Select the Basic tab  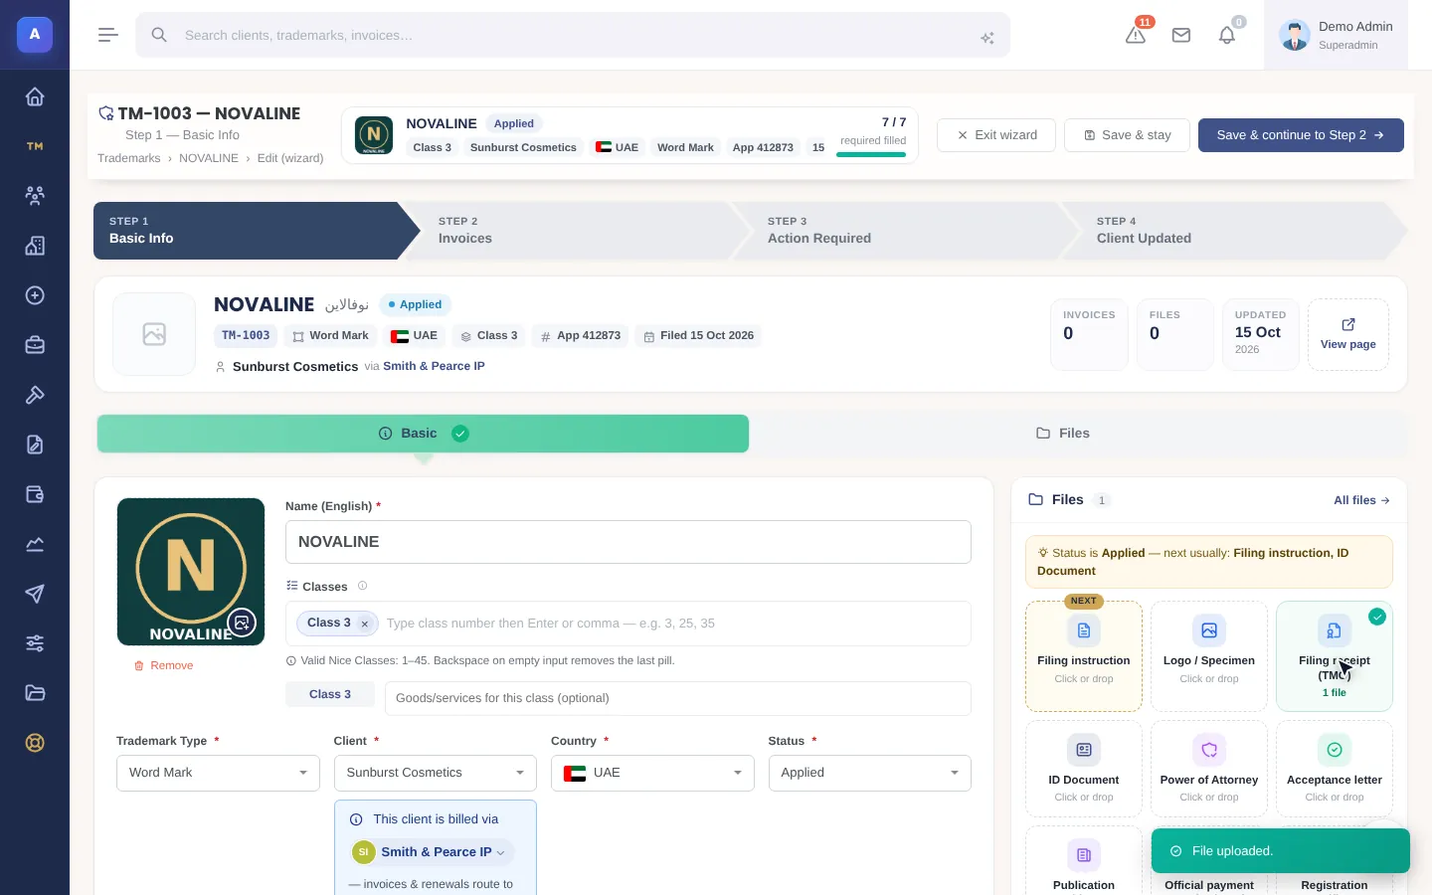(x=423, y=434)
